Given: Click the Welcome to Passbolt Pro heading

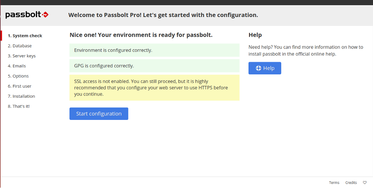Looking at the screenshot, I should point(163,15).
